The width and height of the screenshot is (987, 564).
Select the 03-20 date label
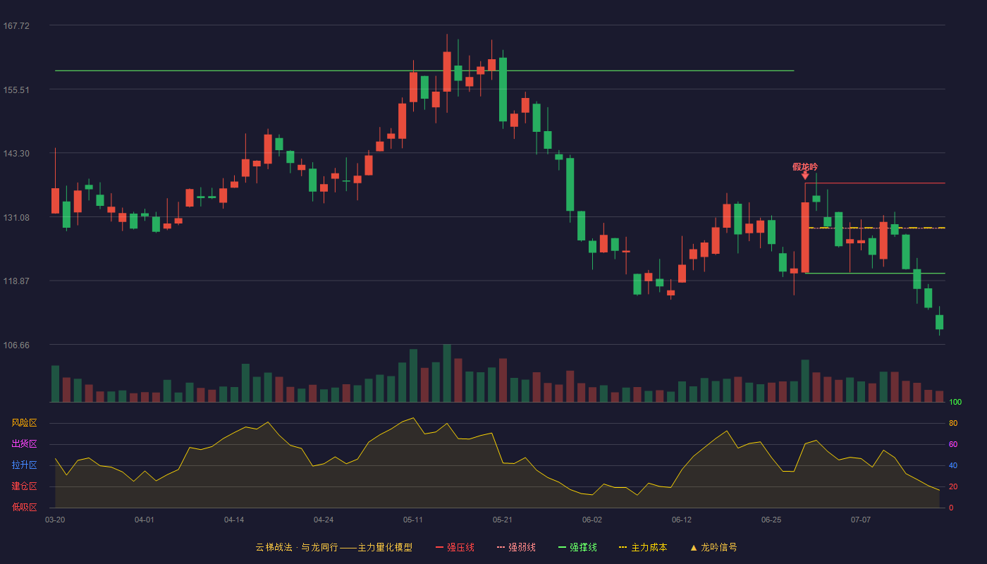point(55,520)
